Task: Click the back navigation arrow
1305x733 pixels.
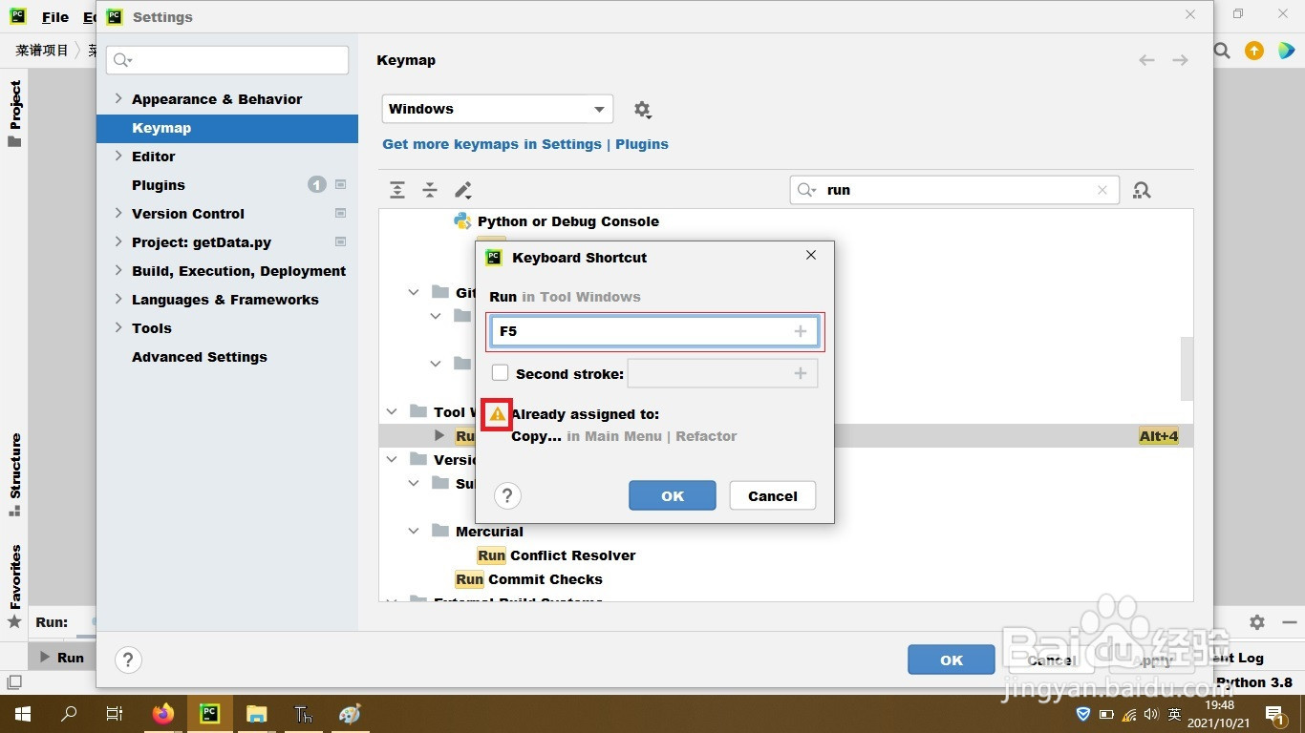Action: click(1146, 60)
